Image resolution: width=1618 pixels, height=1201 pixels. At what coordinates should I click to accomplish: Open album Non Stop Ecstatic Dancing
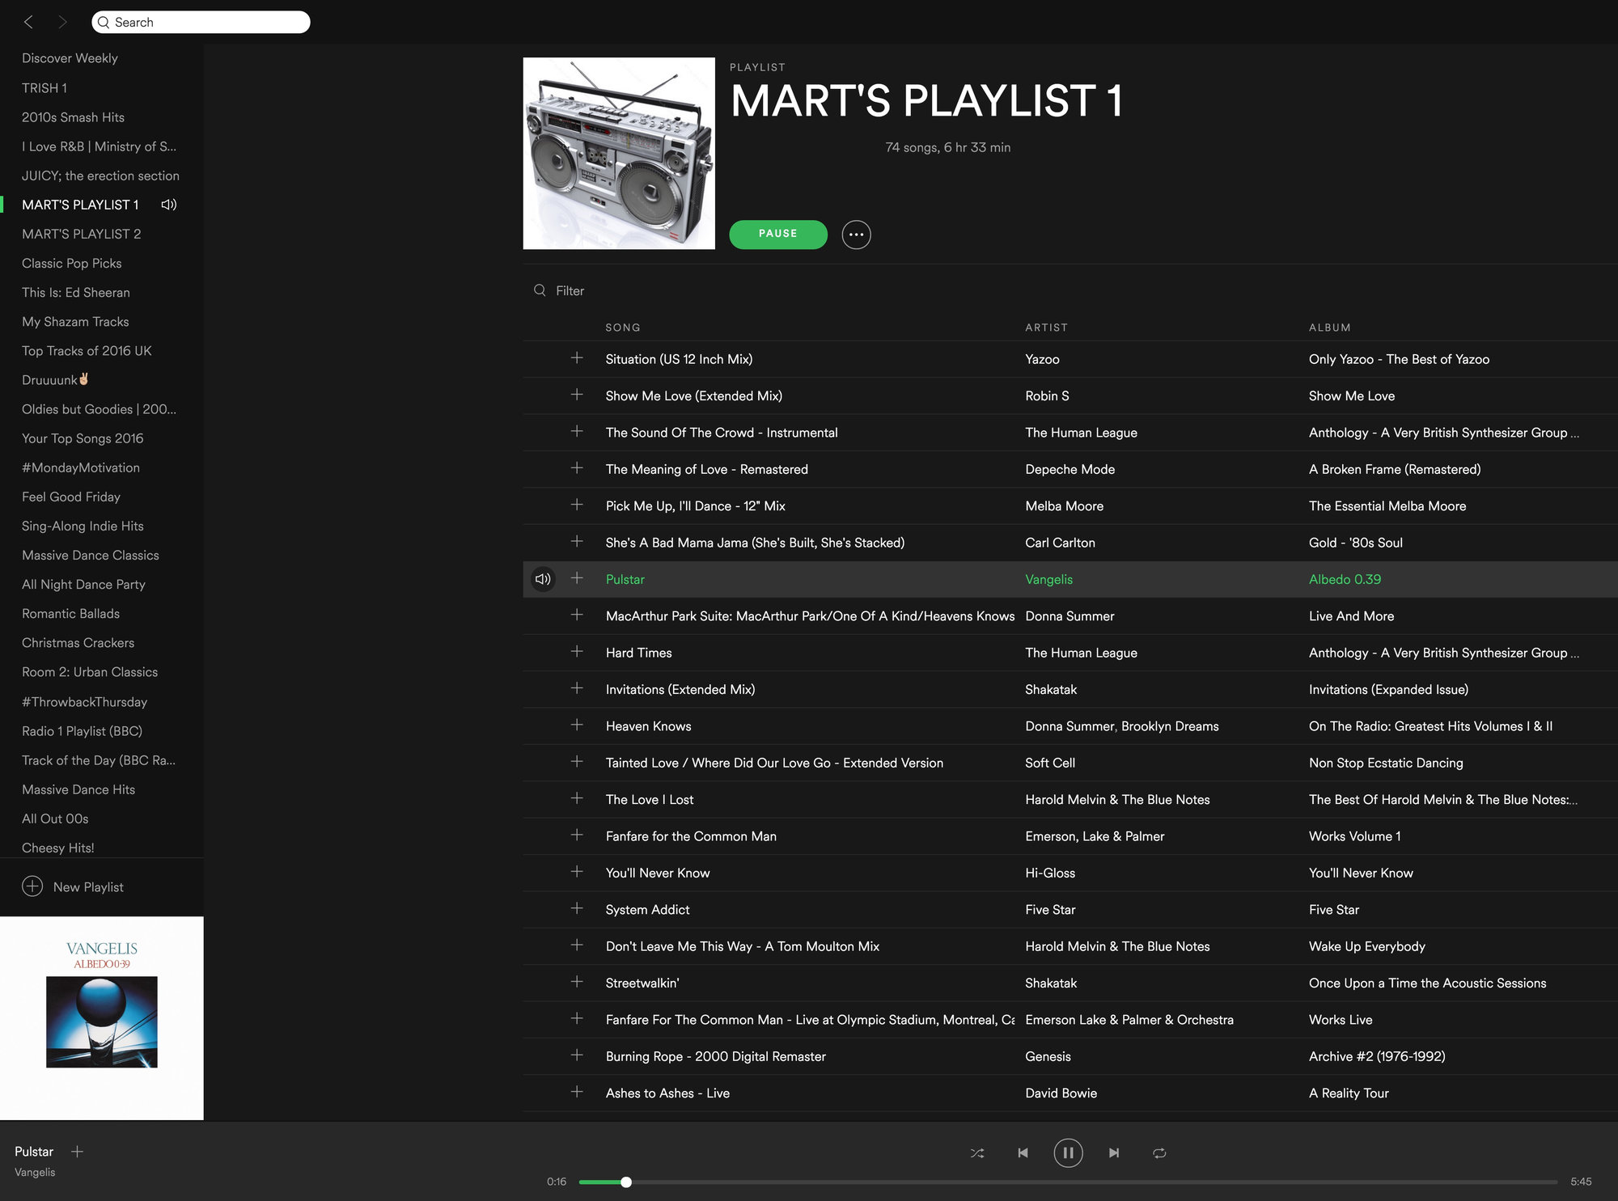1386,763
